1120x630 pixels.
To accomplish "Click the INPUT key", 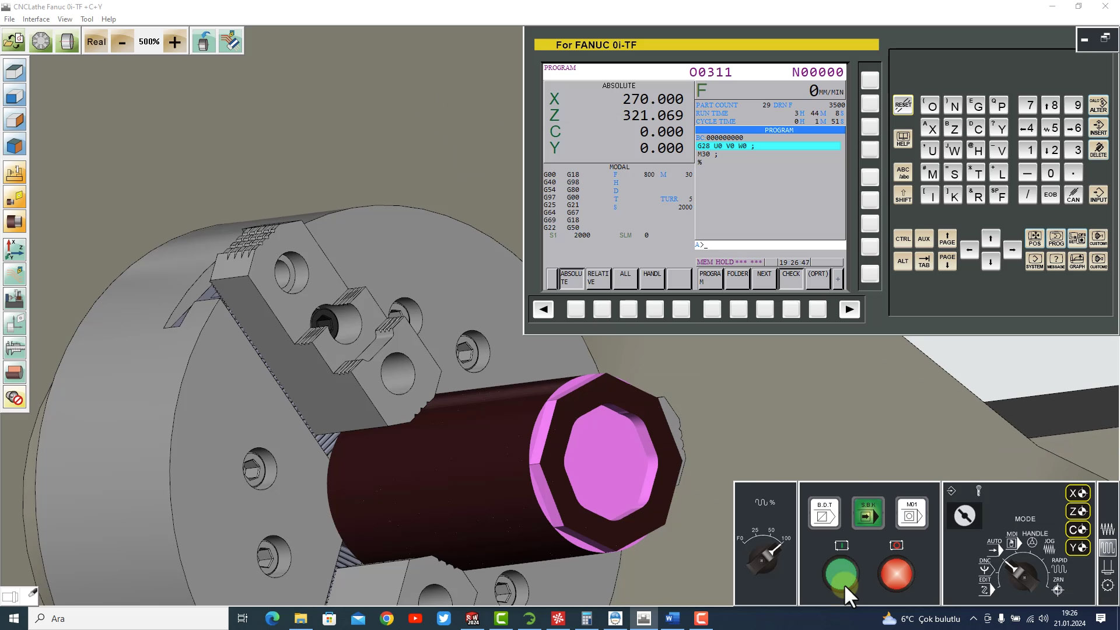I will coord(1098,195).
